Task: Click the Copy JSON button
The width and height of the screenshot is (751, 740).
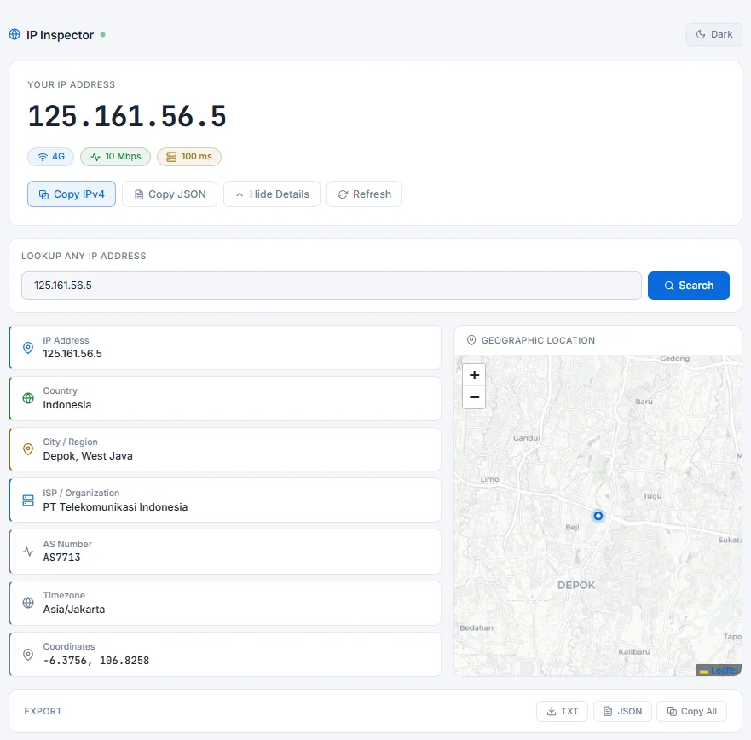Action: click(170, 194)
